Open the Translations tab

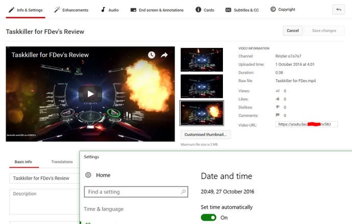pos(62,162)
